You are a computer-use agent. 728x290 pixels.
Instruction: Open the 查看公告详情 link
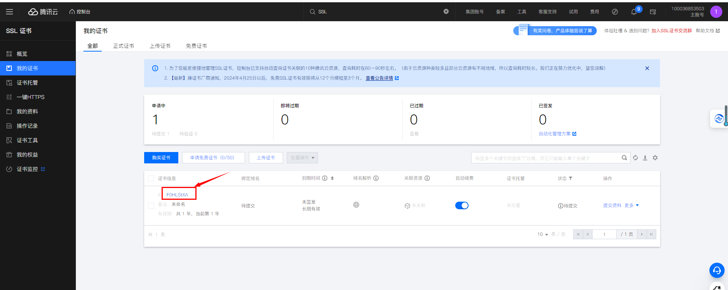(379, 78)
